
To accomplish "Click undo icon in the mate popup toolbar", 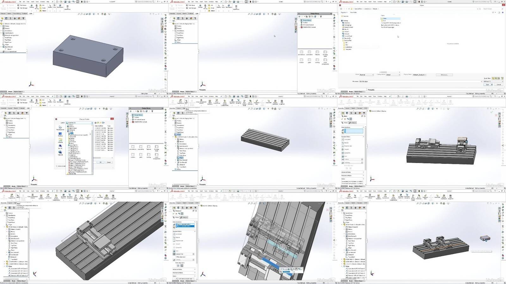I will coord(299,269).
